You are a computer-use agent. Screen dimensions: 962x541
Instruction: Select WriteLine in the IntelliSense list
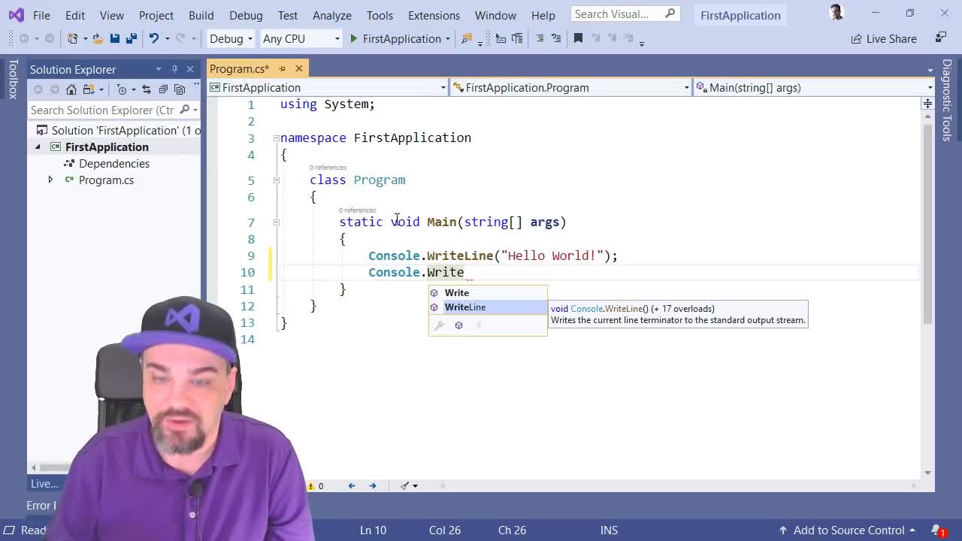coord(488,307)
